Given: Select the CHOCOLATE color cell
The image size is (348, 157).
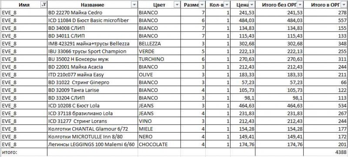Looking at the screenshot, I should click(x=159, y=144).
